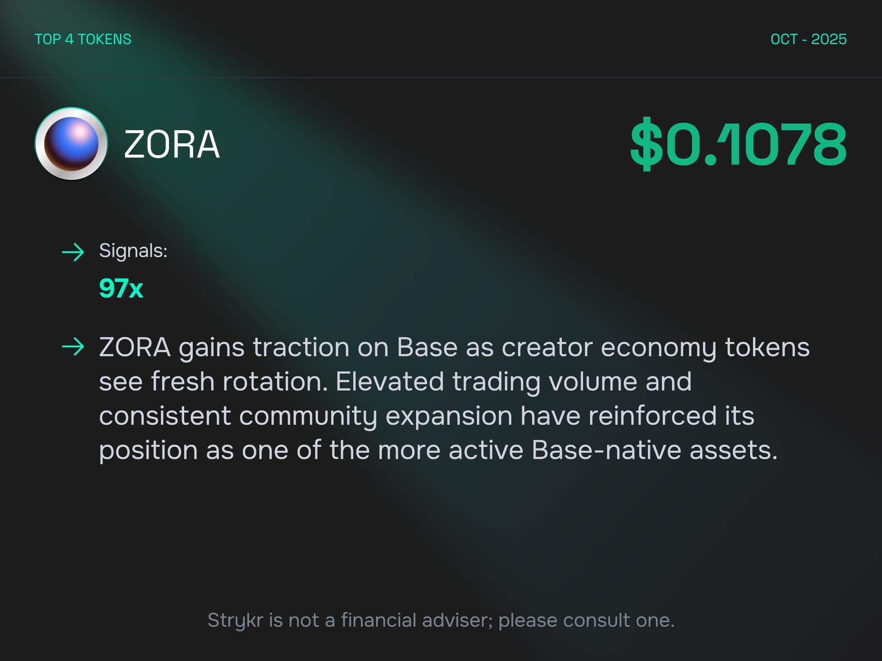Click the OCT - 2025 date label
Viewport: 882px width, 661px height.
point(808,39)
